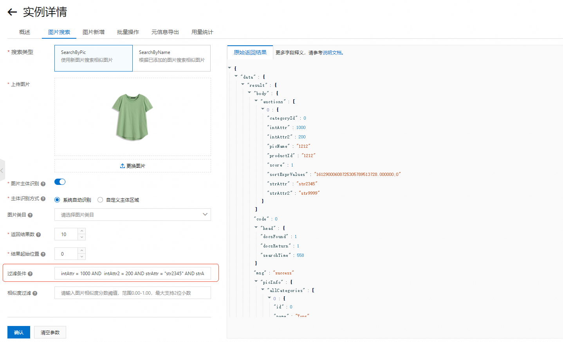Viewport: 563px width, 342px height.
Task: Expand the collapsed left sidebar handle
Action: coord(2,171)
